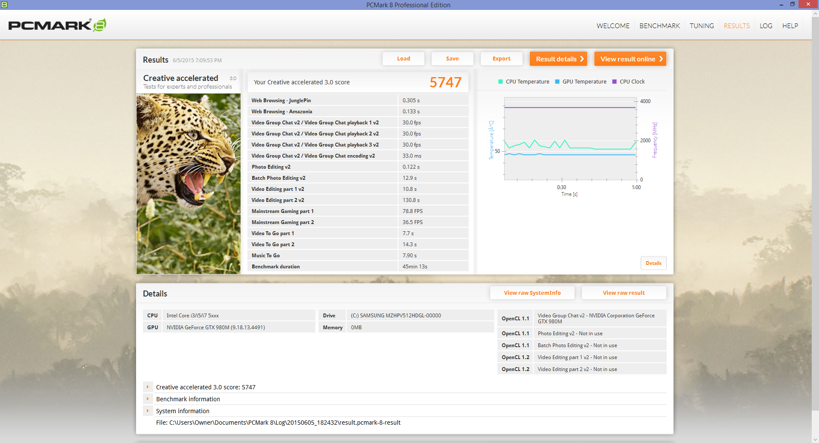Select the Web Browsing - Amazonia row
The height and width of the screenshot is (443, 819).
tap(358, 112)
